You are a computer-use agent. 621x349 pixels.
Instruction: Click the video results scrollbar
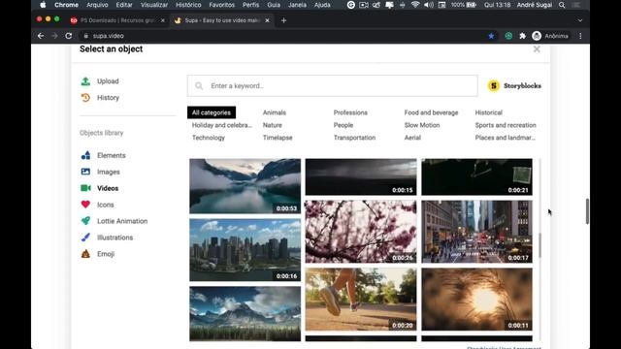tap(539, 245)
